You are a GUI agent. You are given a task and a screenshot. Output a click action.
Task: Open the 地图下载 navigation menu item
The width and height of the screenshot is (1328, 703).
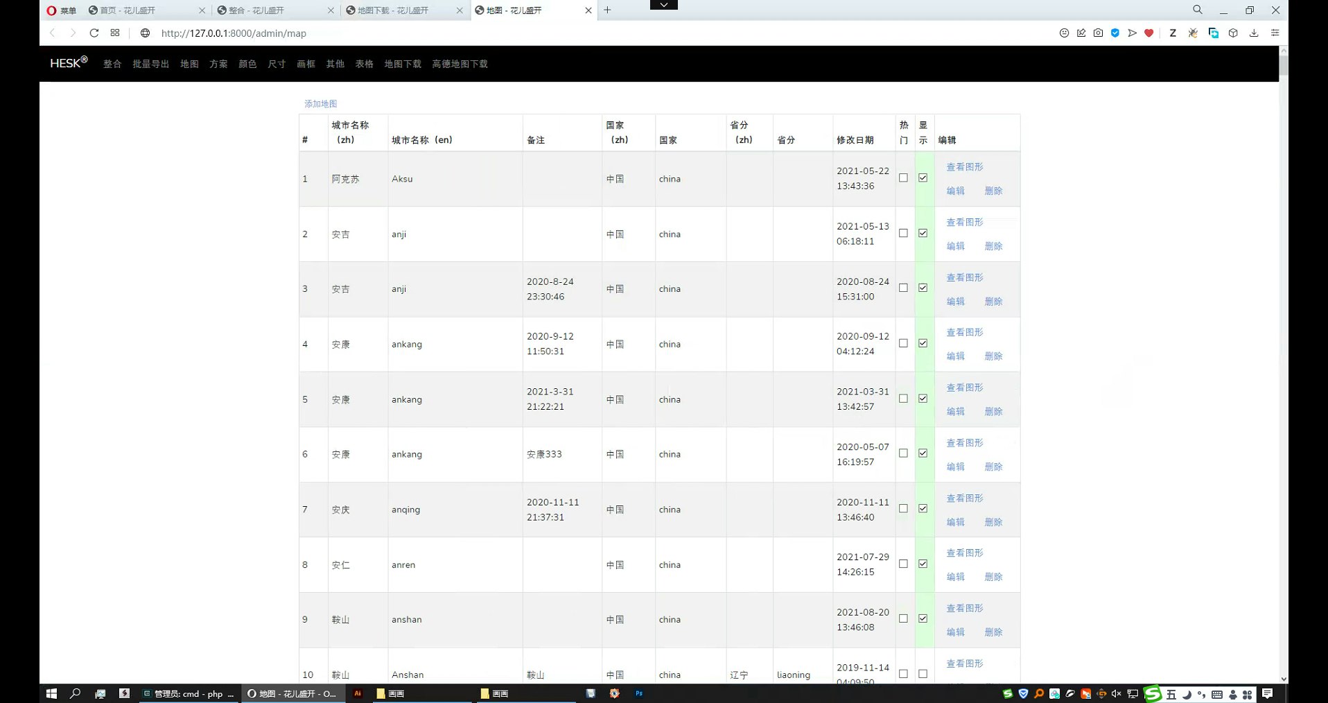[403, 64]
